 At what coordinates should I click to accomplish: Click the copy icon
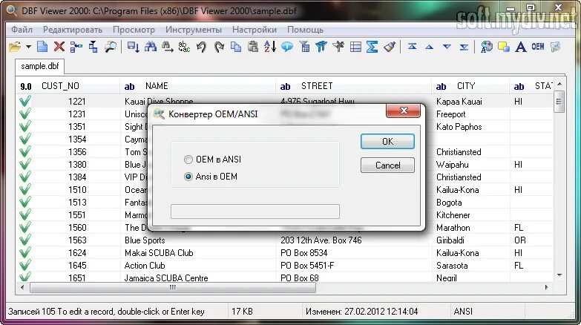point(236,47)
